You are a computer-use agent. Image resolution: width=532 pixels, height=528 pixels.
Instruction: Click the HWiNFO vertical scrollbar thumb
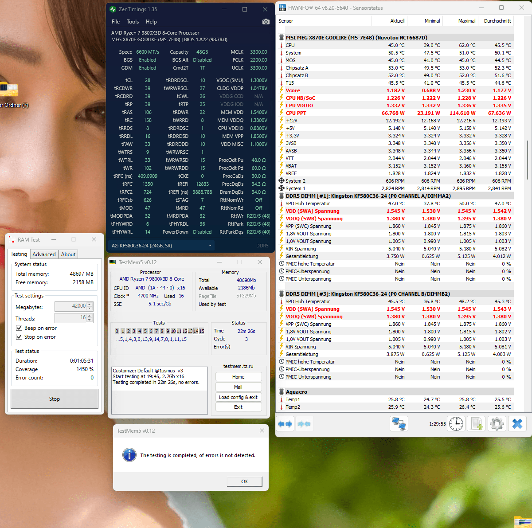pyautogui.click(x=527, y=160)
